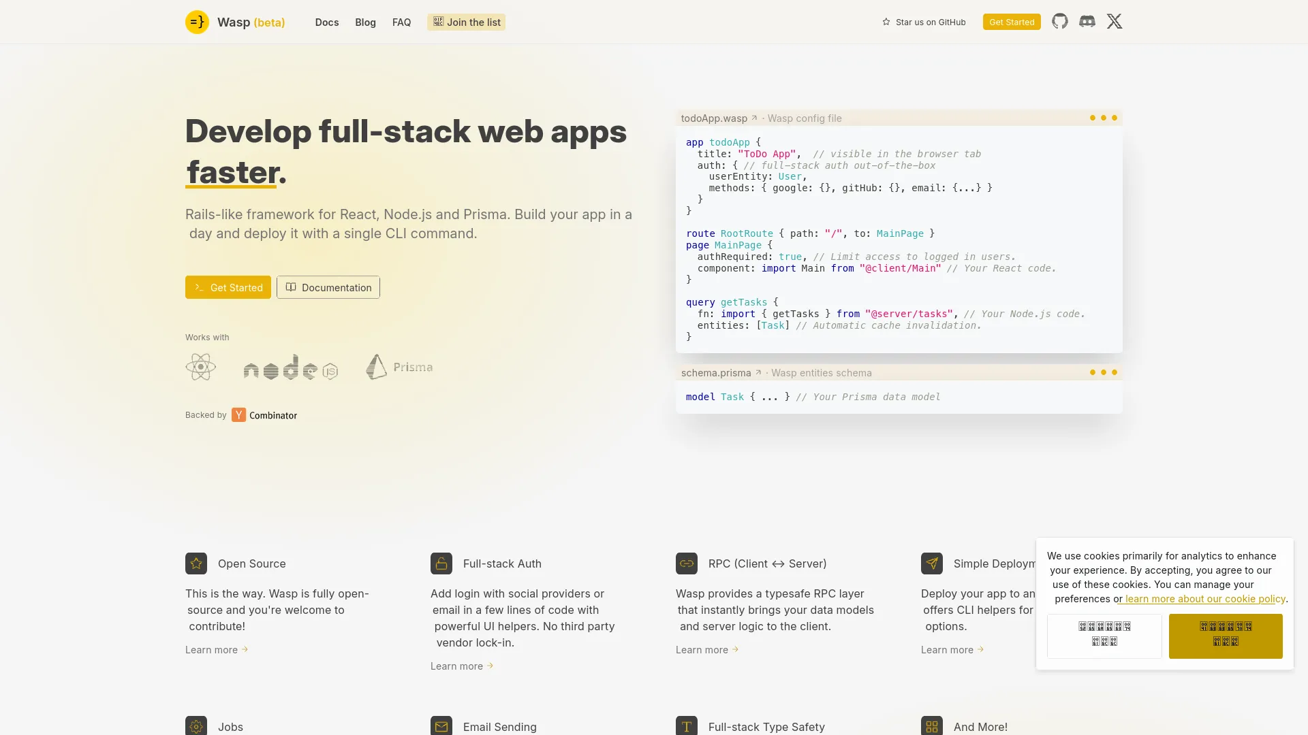Open the X (Twitter) icon in the navbar
Screen dimensions: 1308x735
[1115, 22]
